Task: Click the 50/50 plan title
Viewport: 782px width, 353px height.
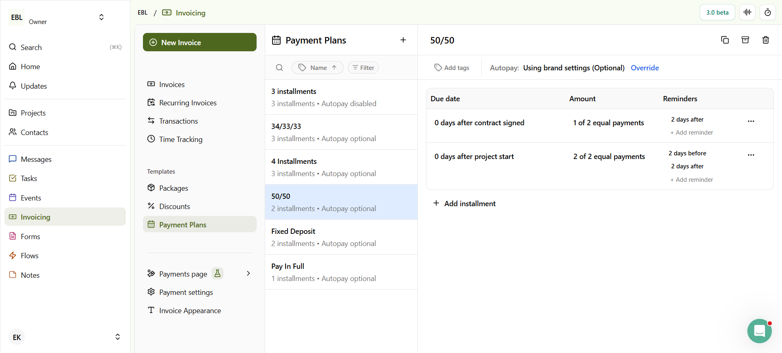Action: [442, 40]
